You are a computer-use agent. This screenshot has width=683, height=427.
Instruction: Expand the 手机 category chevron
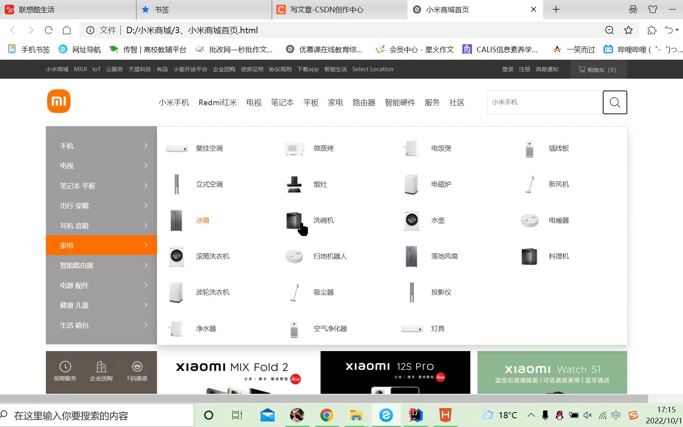[146, 145]
